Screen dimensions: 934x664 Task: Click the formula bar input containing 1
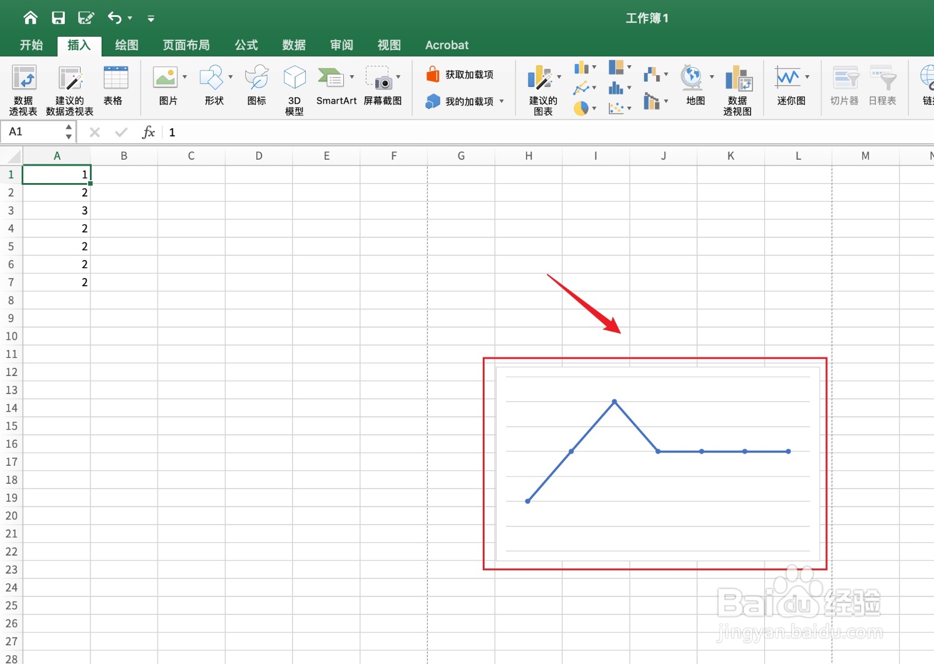pyautogui.click(x=549, y=132)
